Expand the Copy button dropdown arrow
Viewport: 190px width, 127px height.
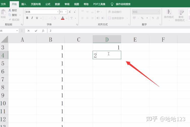(x=20, y=15)
